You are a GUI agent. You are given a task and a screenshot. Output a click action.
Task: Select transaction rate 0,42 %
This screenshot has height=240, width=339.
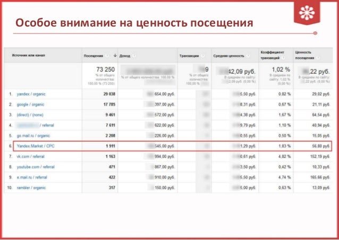click(x=284, y=167)
